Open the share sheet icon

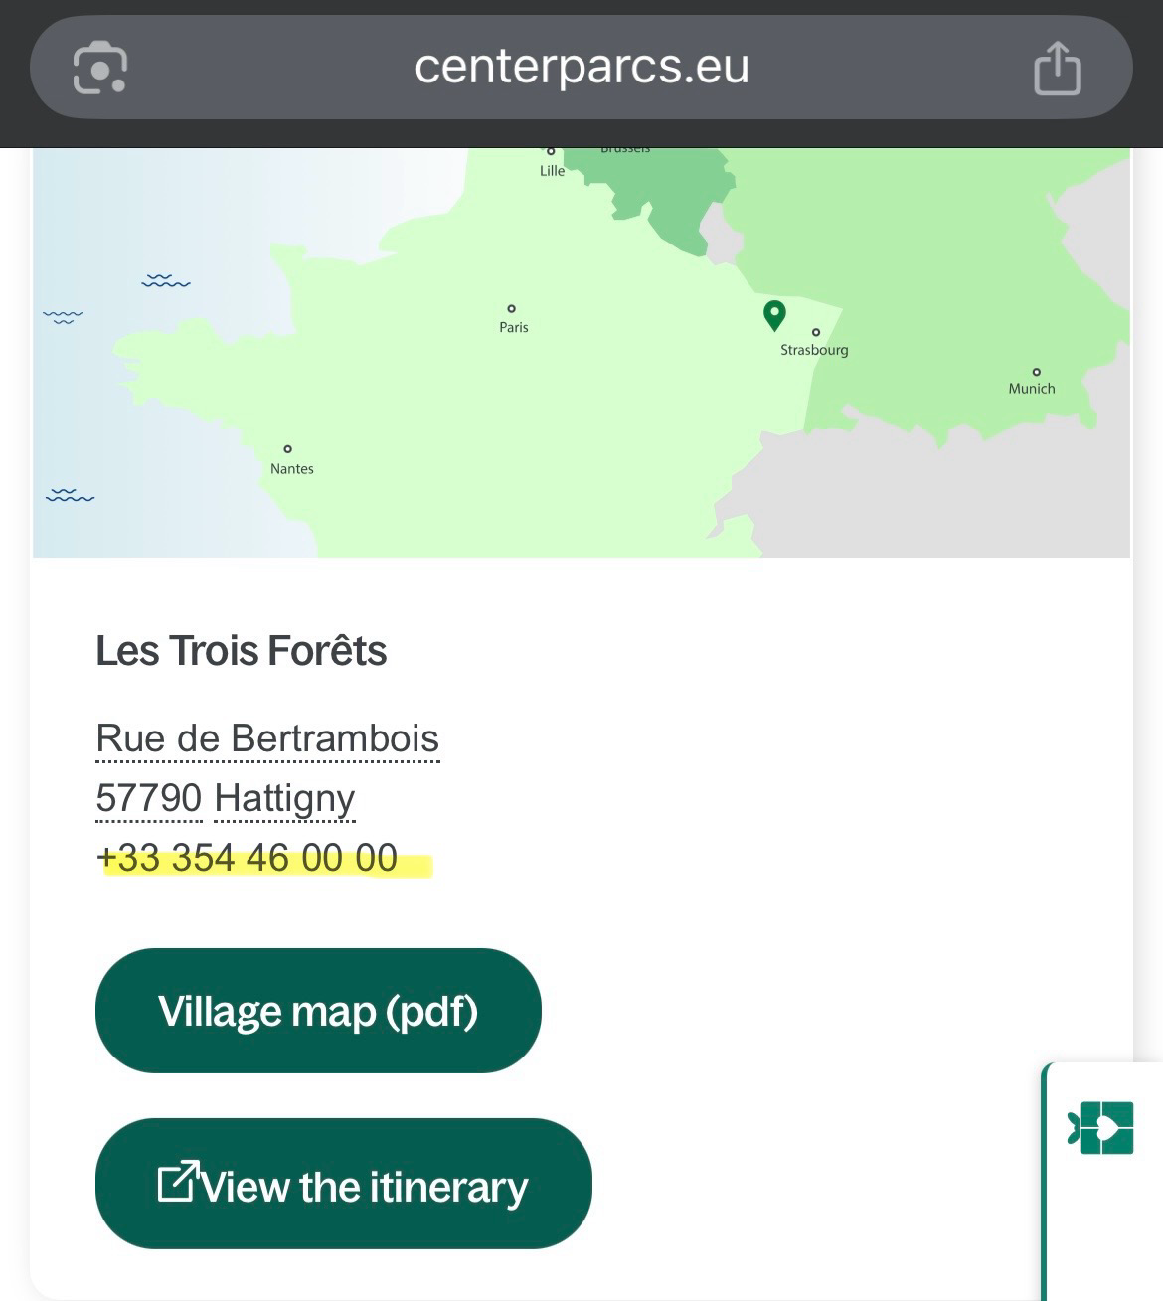(1057, 68)
